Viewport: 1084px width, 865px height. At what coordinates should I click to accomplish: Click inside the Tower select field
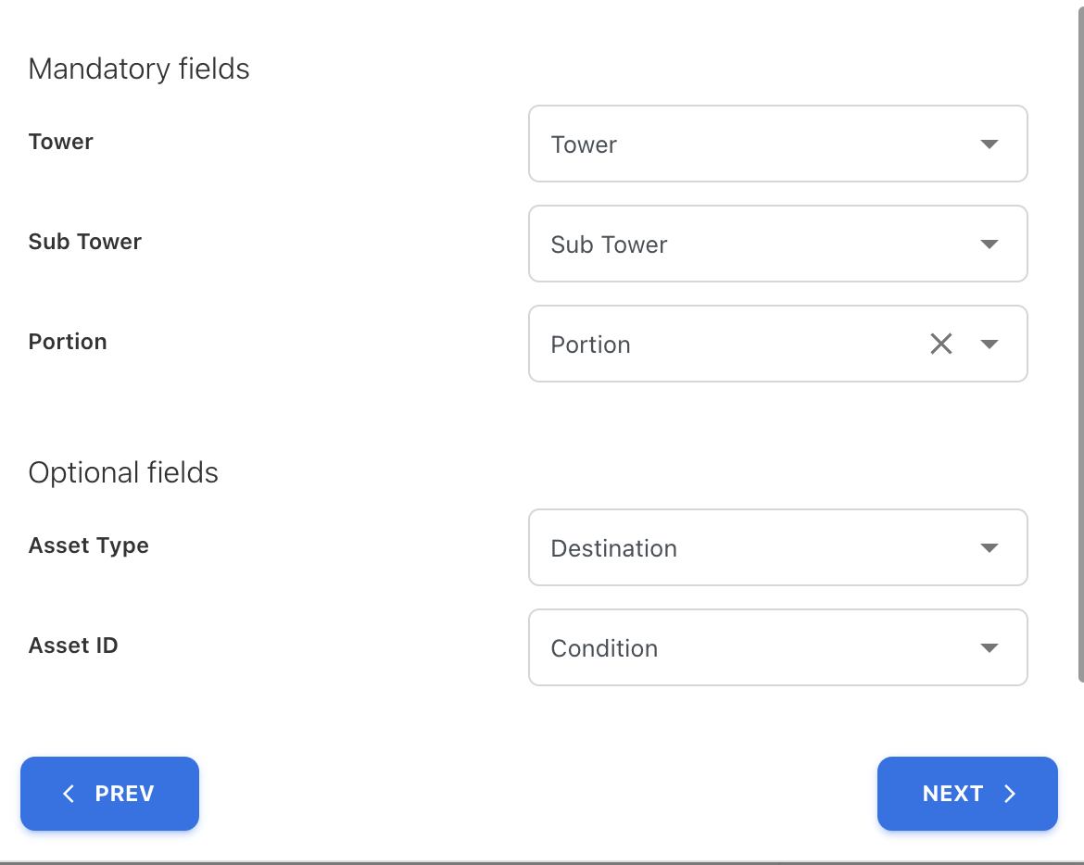[x=741, y=144]
